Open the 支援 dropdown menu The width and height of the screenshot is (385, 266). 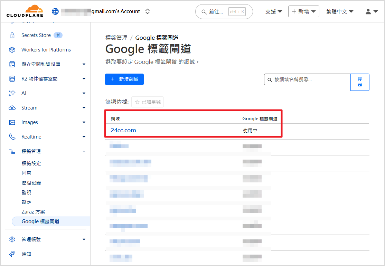pos(274,11)
